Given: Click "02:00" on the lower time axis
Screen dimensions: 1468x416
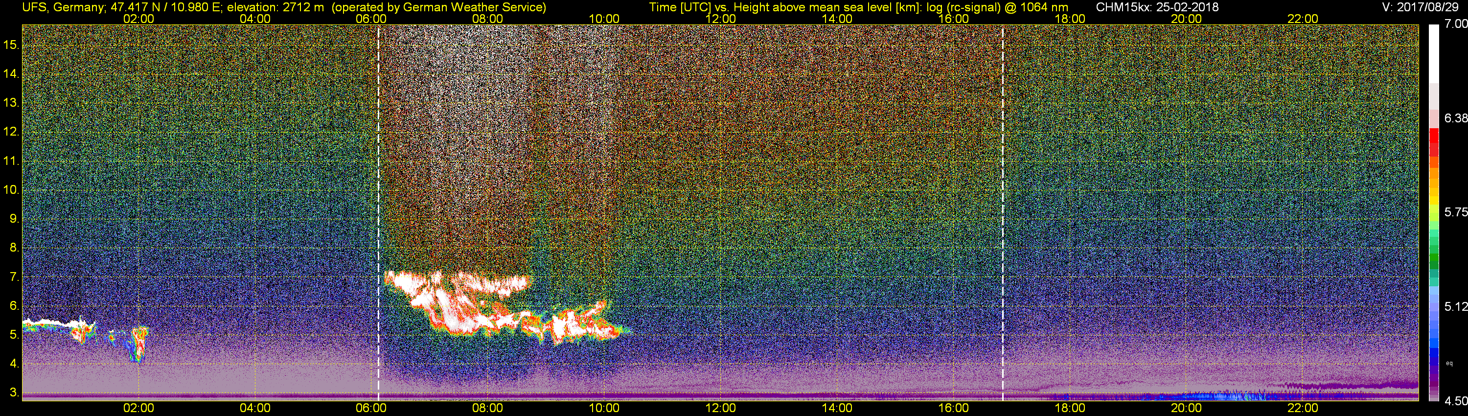Looking at the screenshot, I should (138, 408).
